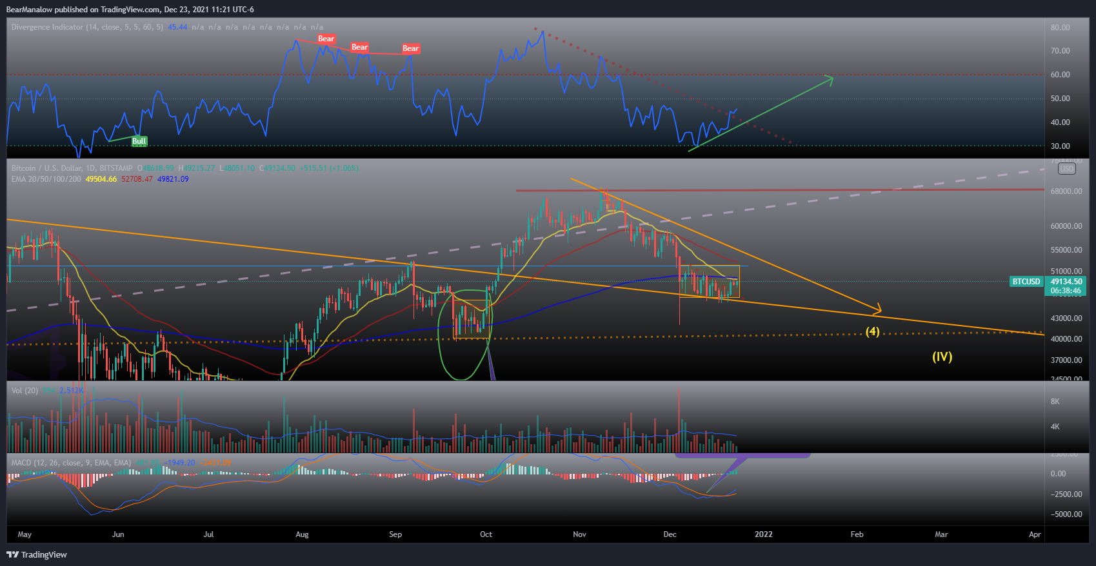Image resolution: width=1096 pixels, height=566 pixels.
Task: Click the Dec label on time axis
Action: click(670, 534)
